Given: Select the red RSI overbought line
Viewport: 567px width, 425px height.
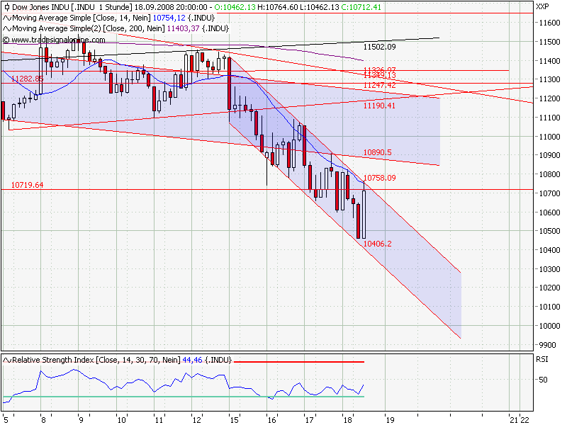Looking at the screenshot, I should 299,361.
